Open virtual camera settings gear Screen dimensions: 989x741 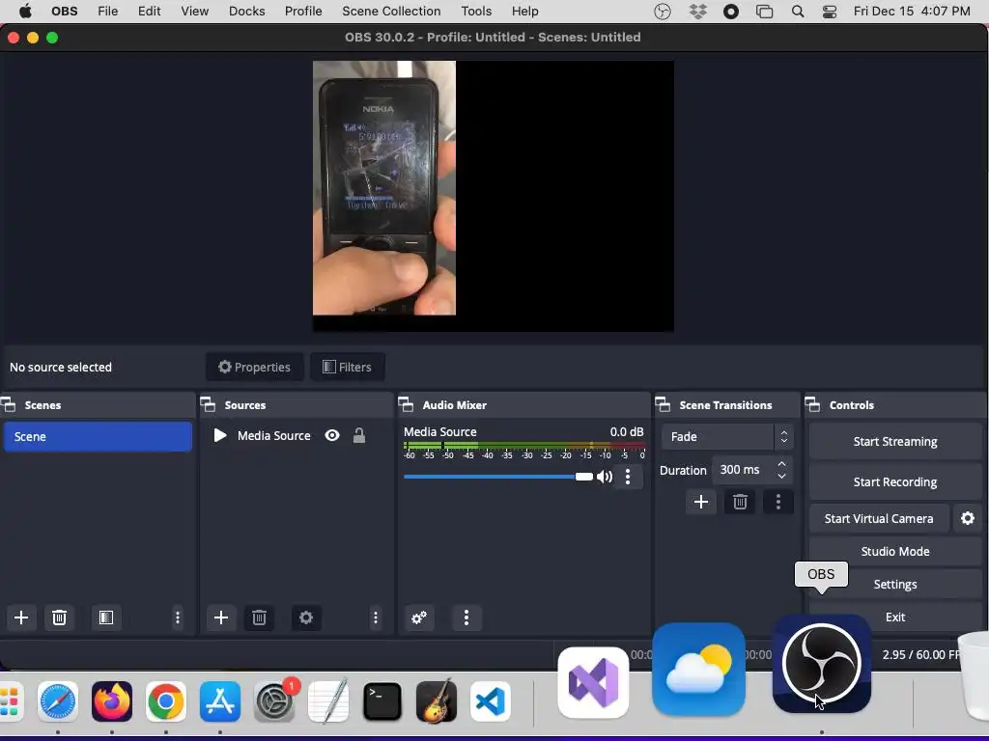click(x=968, y=518)
